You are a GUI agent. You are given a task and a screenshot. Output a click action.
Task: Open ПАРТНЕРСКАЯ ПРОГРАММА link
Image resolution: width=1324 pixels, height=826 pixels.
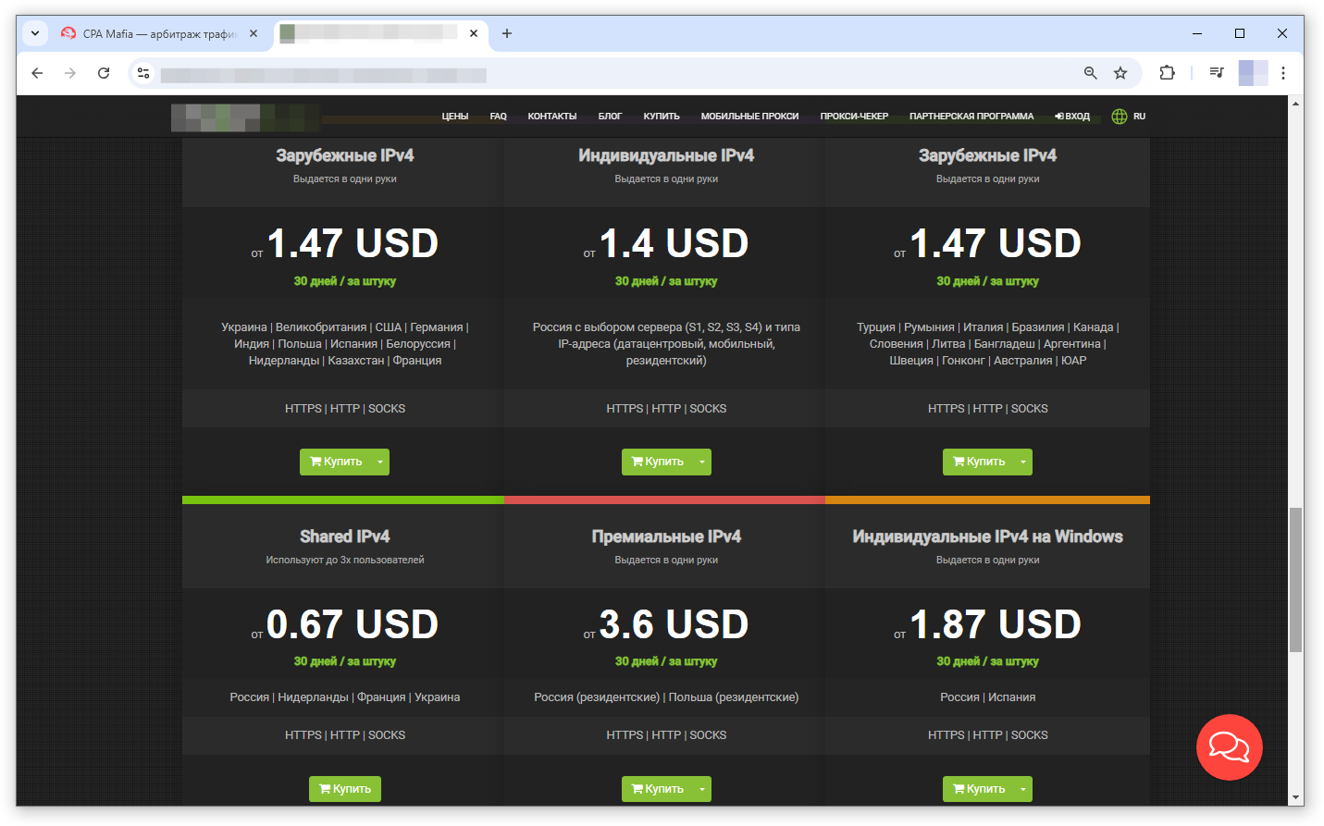pyautogui.click(x=971, y=117)
